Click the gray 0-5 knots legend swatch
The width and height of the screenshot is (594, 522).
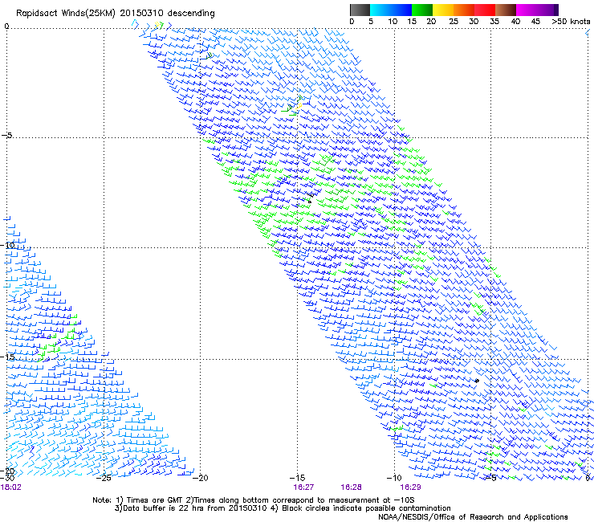tap(360, 10)
